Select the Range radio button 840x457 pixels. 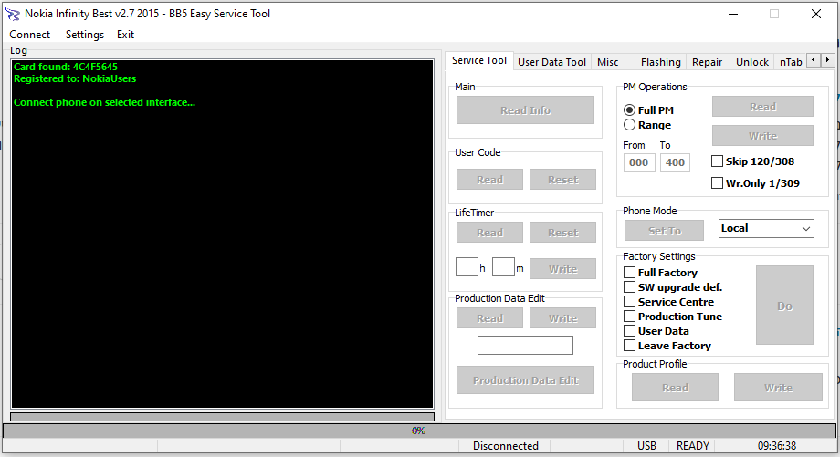[629, 125]
